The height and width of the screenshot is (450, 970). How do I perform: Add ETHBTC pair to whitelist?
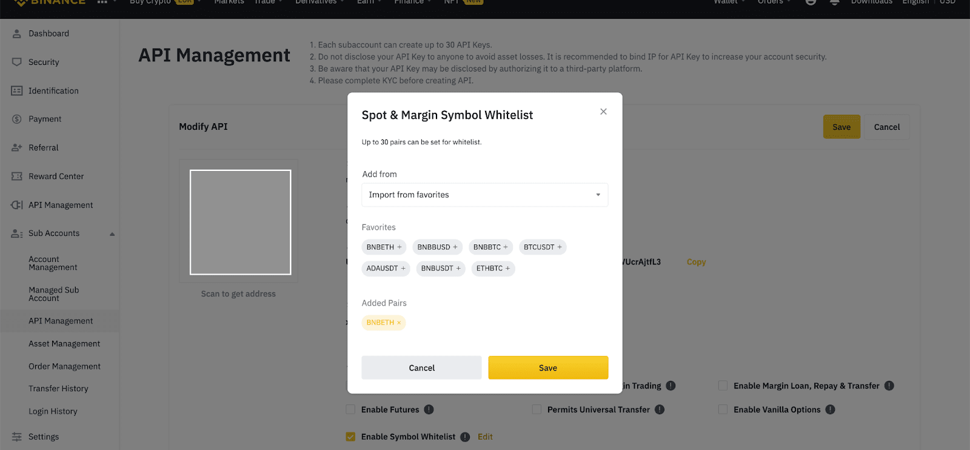click(493, 269)
